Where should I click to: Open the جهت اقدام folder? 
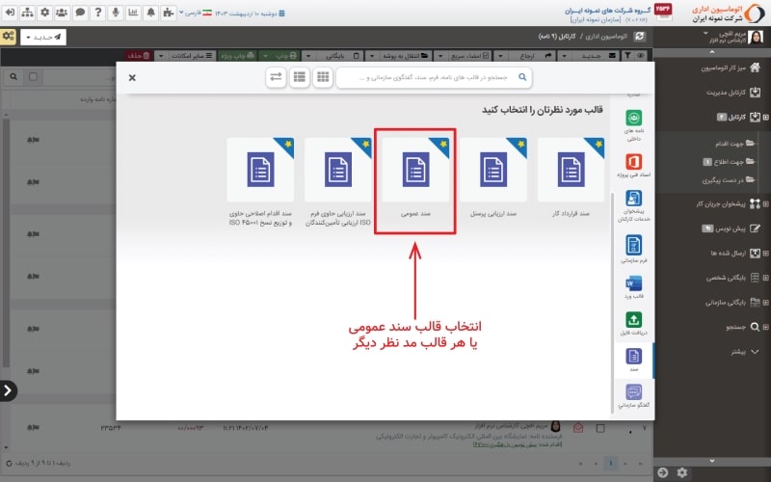pos(735,143)
